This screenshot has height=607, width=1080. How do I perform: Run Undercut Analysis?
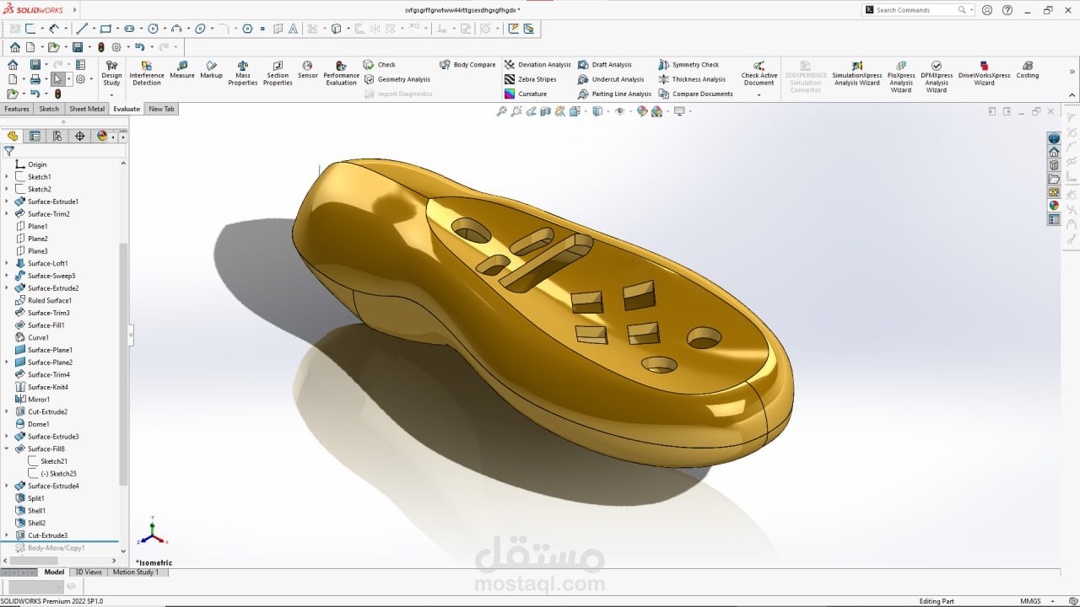(x=611, y=79)
